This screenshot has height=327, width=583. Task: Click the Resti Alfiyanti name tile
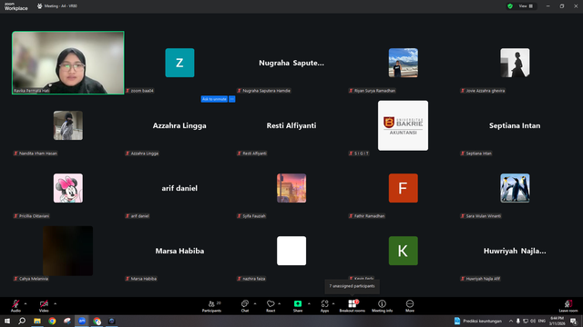291,125
